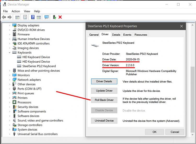
Task: Click the Universal Serial Bus controllers icon
Action: pyautogui.click(x=14, y=134)
